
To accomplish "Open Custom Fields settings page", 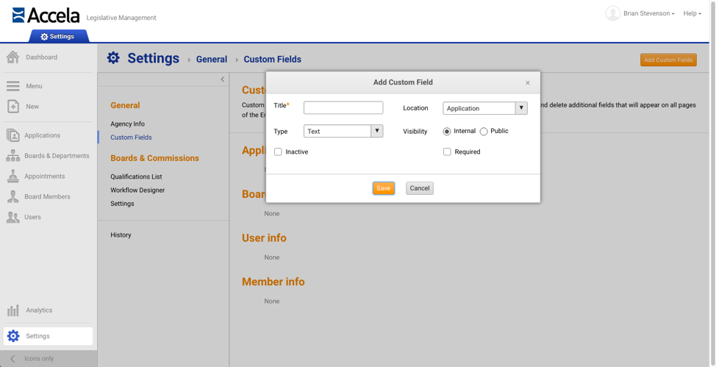I will [x=131, y=137].
